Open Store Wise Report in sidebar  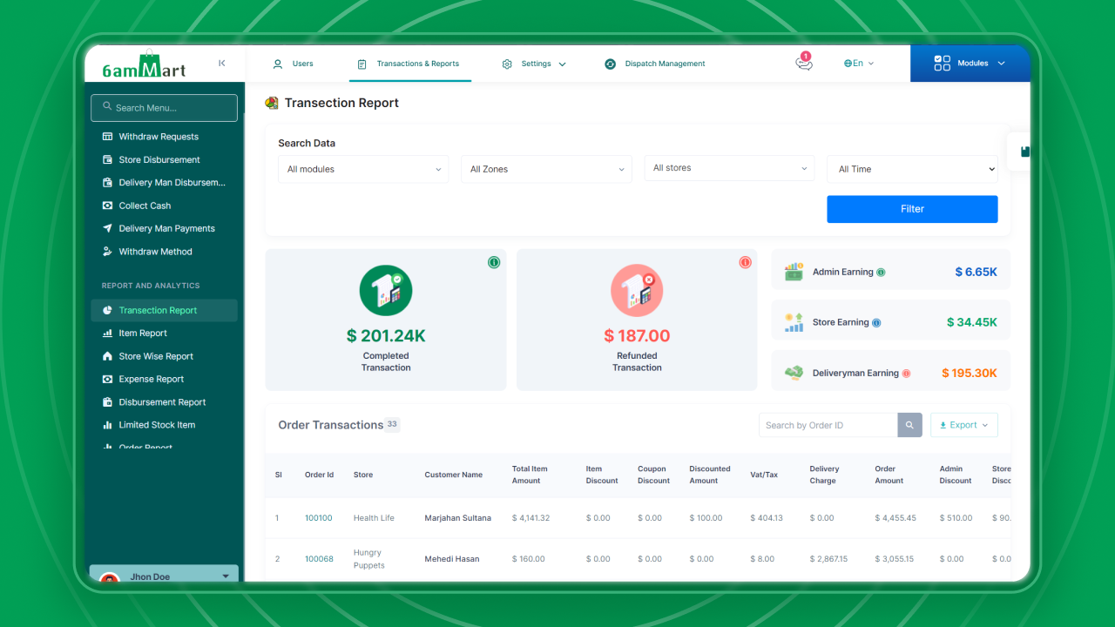pyautogui.click(x=156, y=356)
